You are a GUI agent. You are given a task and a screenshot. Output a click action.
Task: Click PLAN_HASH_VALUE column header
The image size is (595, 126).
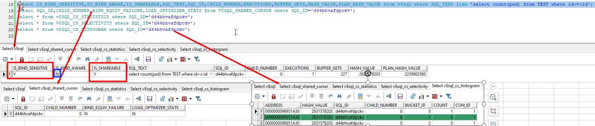point(404,68)
